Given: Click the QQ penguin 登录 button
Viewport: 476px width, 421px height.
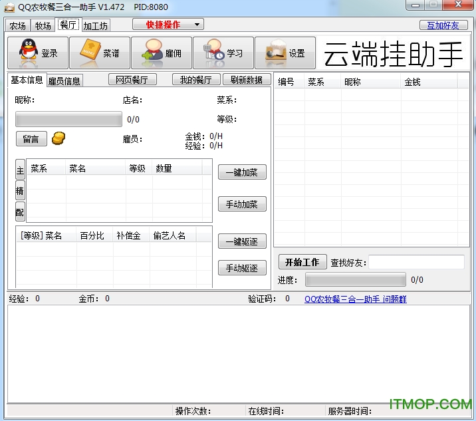Looking at the screenshot, I should point(38,53).
